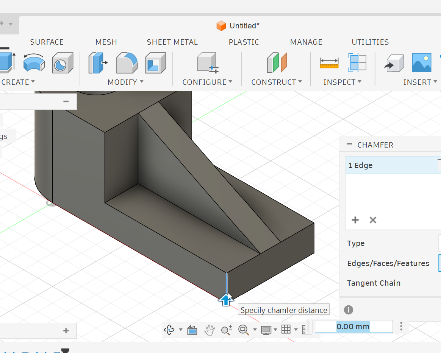Click the Zoom tool icon

[x=227, y=330]
